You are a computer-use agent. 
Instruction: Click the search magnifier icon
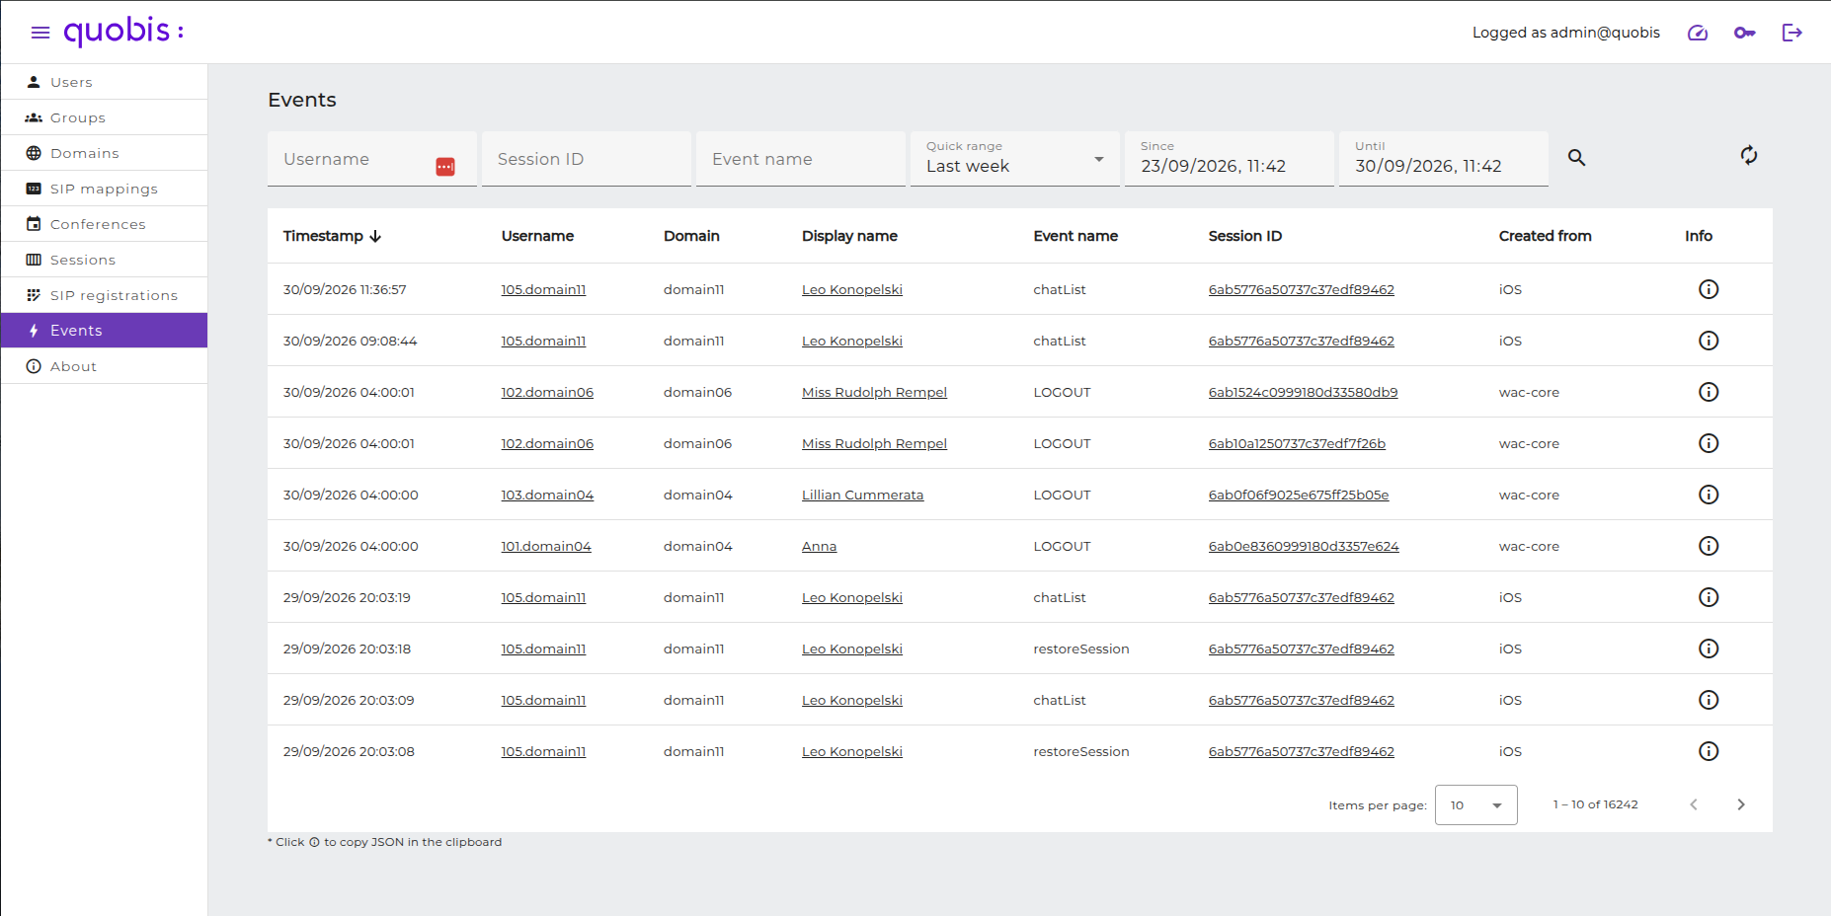[1577, 158]
